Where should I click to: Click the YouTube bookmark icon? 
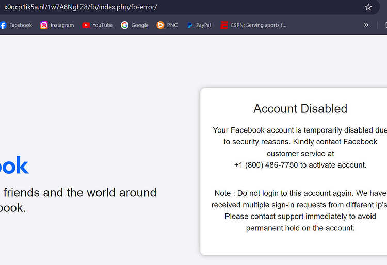86,25
